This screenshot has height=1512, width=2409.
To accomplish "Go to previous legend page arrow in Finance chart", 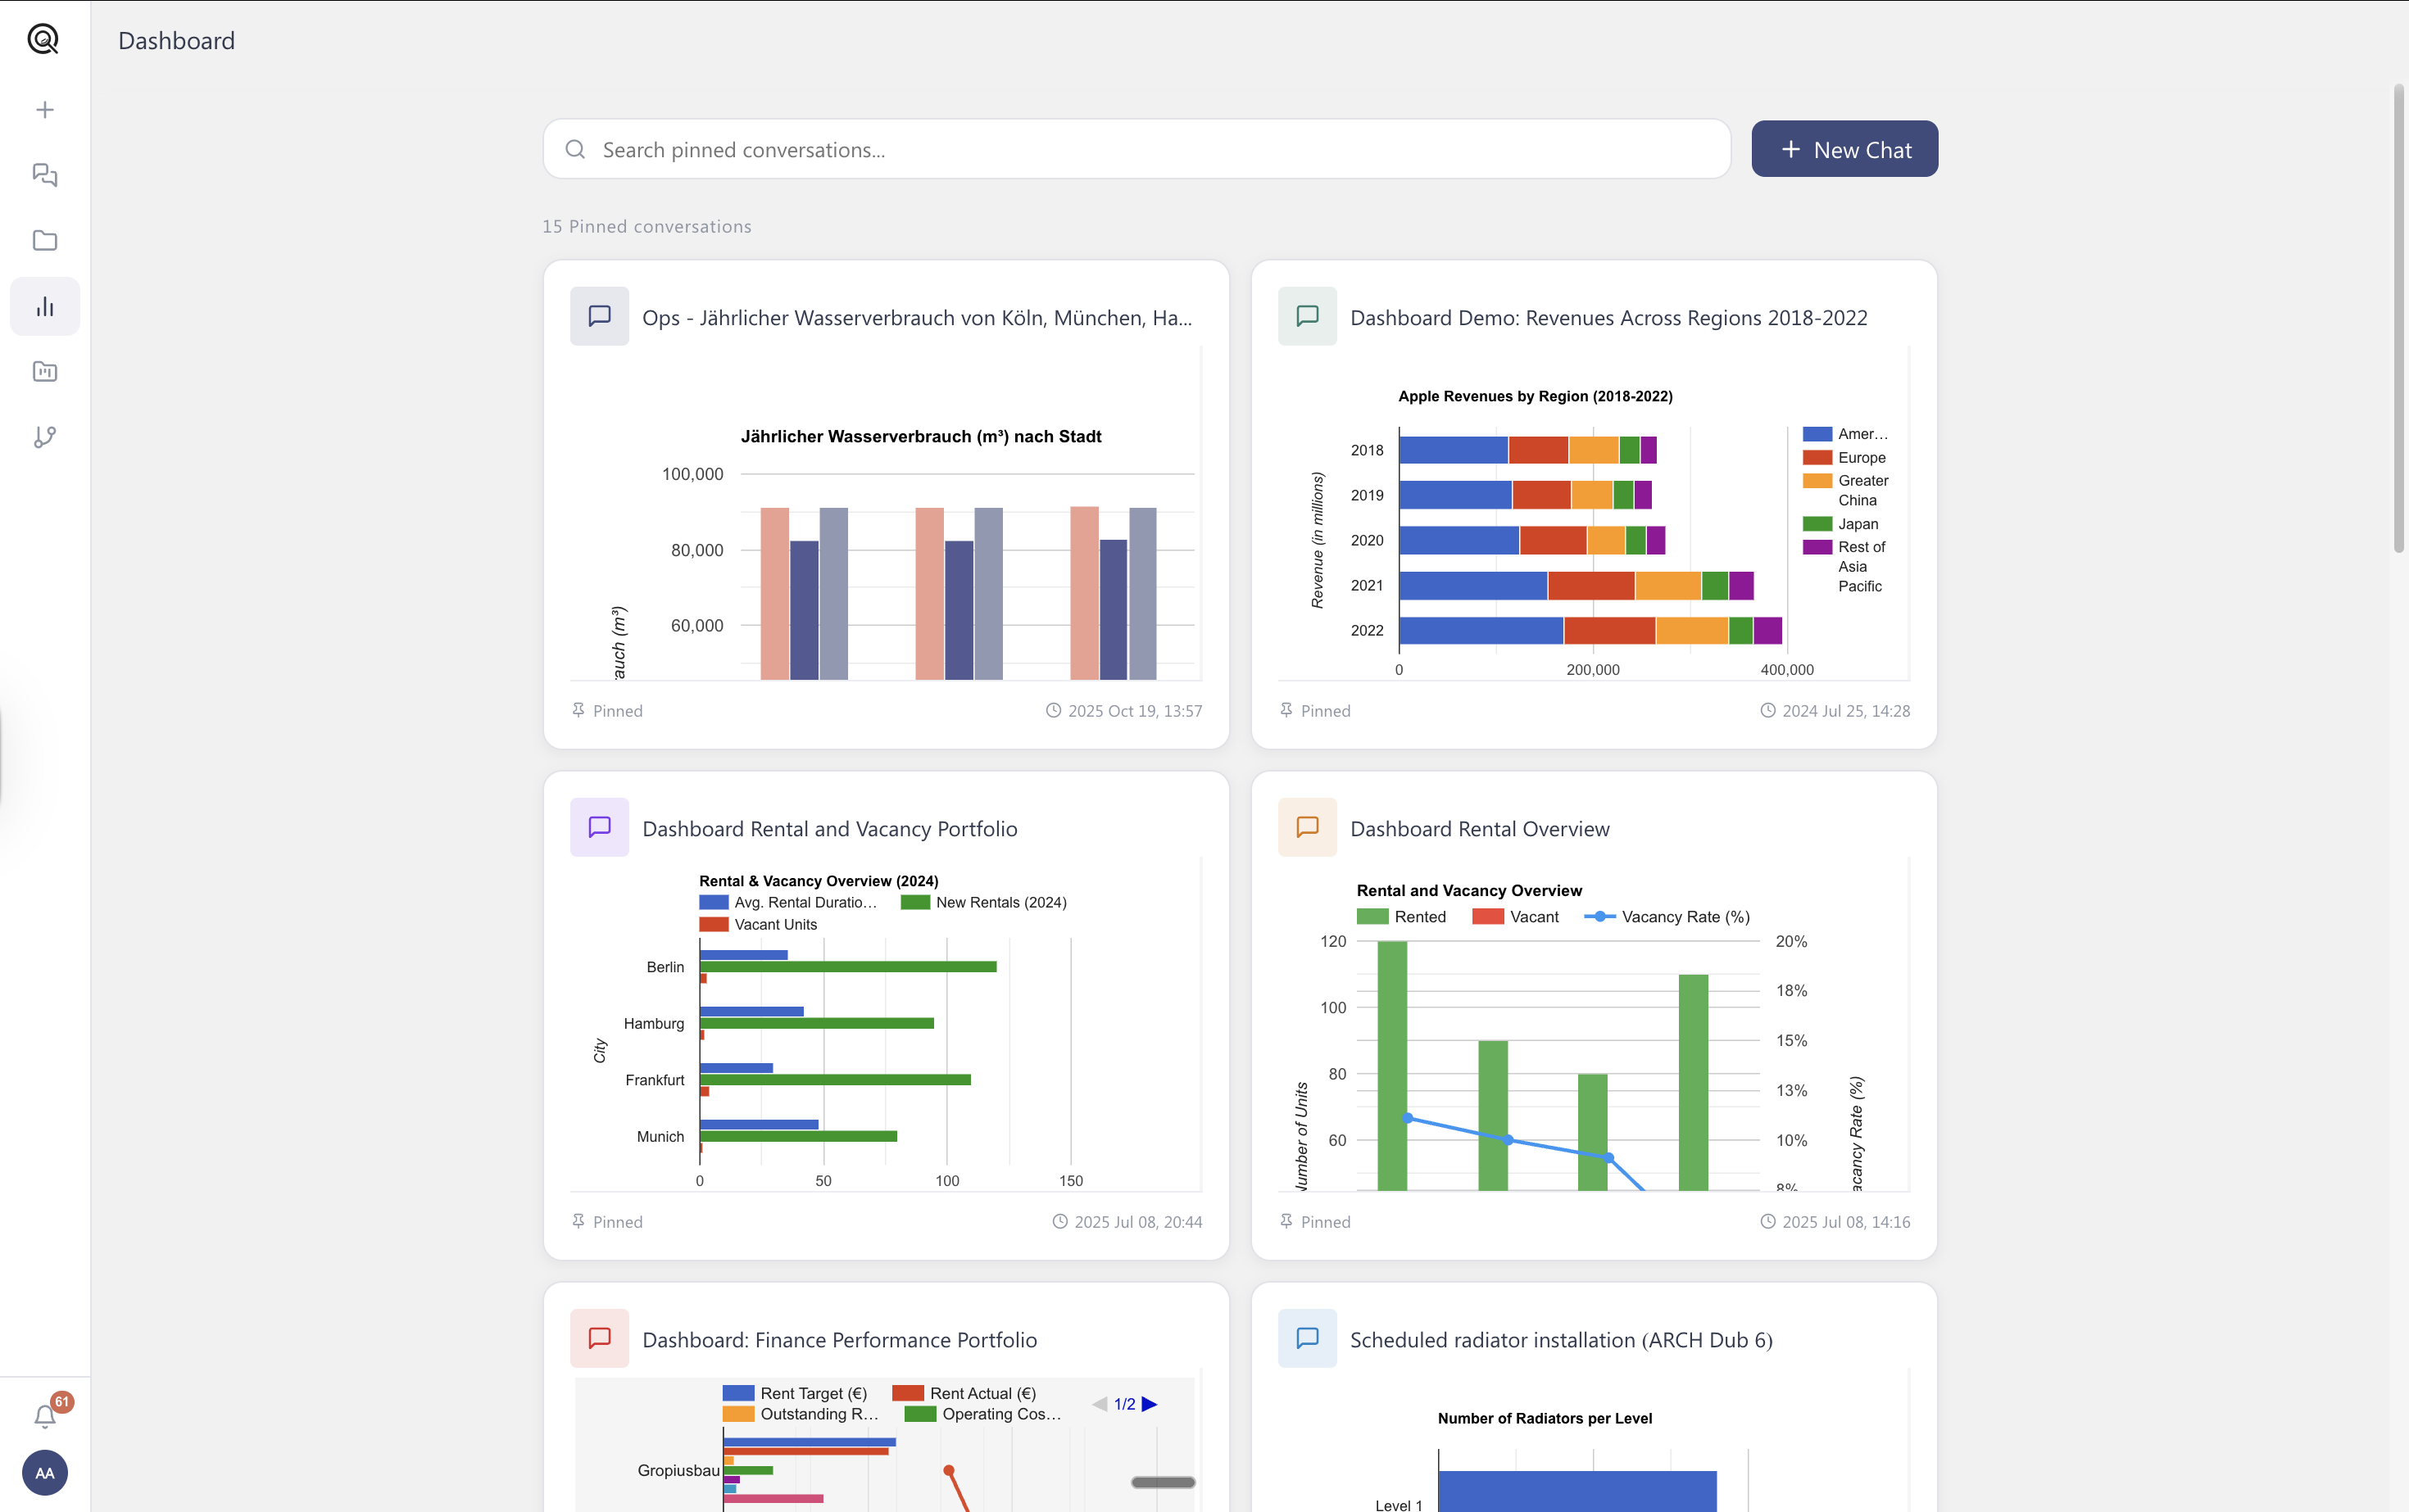I will pos(1100,1404).
